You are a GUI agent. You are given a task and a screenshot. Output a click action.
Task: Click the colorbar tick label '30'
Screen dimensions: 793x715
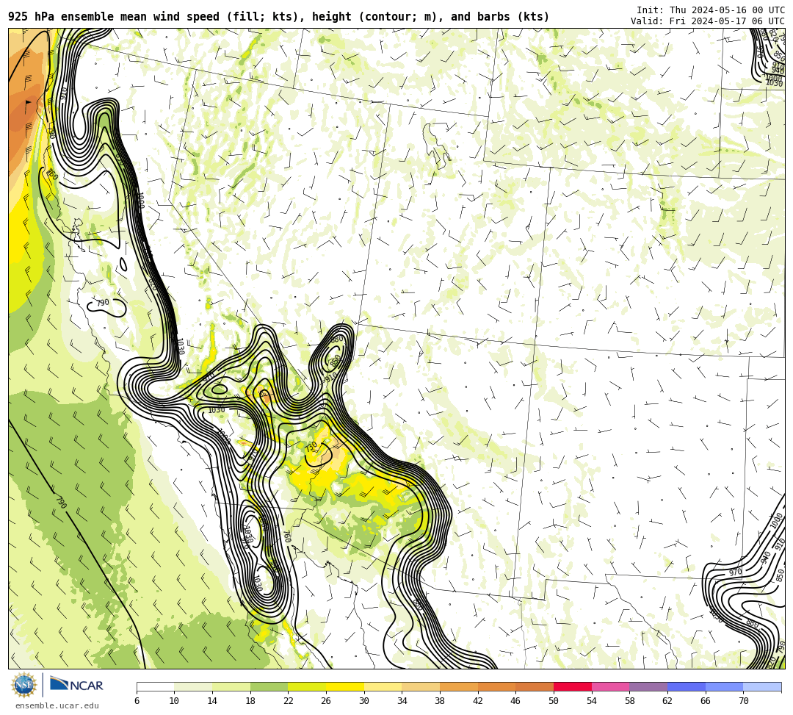364,701
